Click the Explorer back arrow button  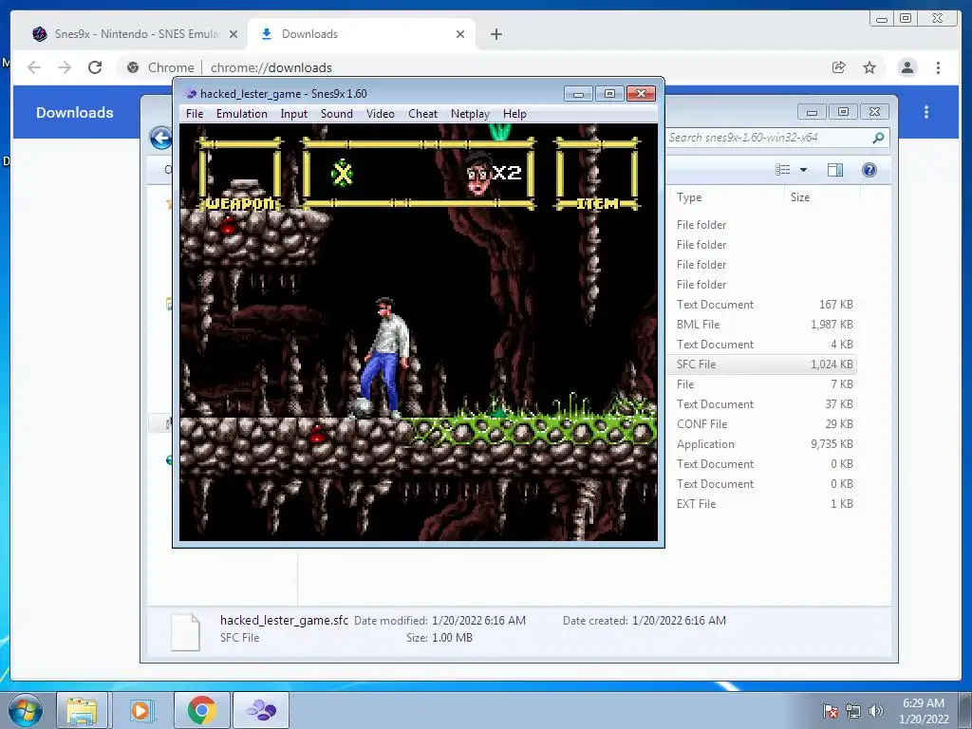(161, 138)
